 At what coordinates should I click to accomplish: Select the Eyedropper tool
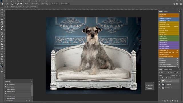(2, 24)
